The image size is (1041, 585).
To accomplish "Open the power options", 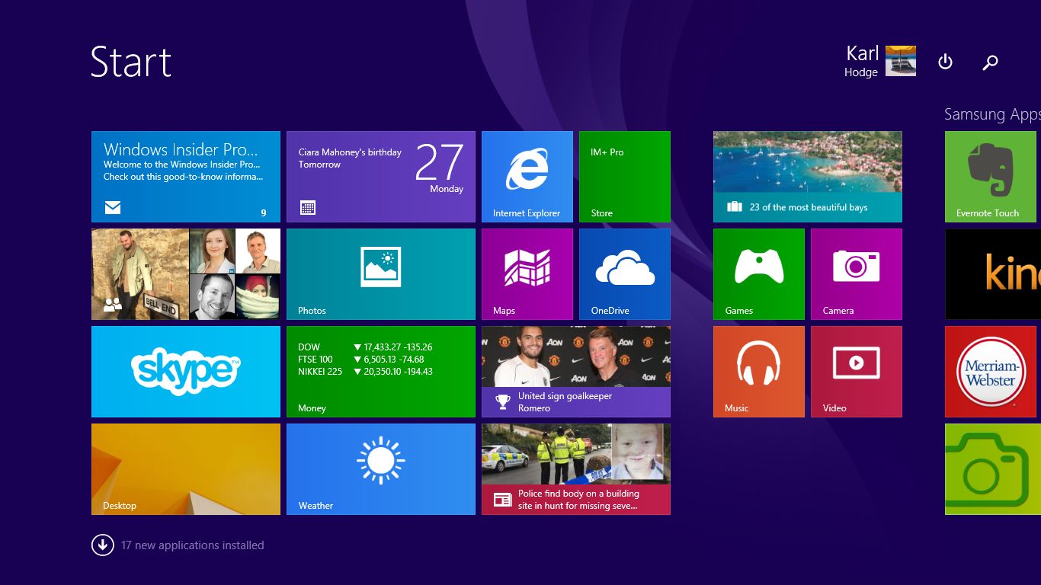I will [945, 62].
